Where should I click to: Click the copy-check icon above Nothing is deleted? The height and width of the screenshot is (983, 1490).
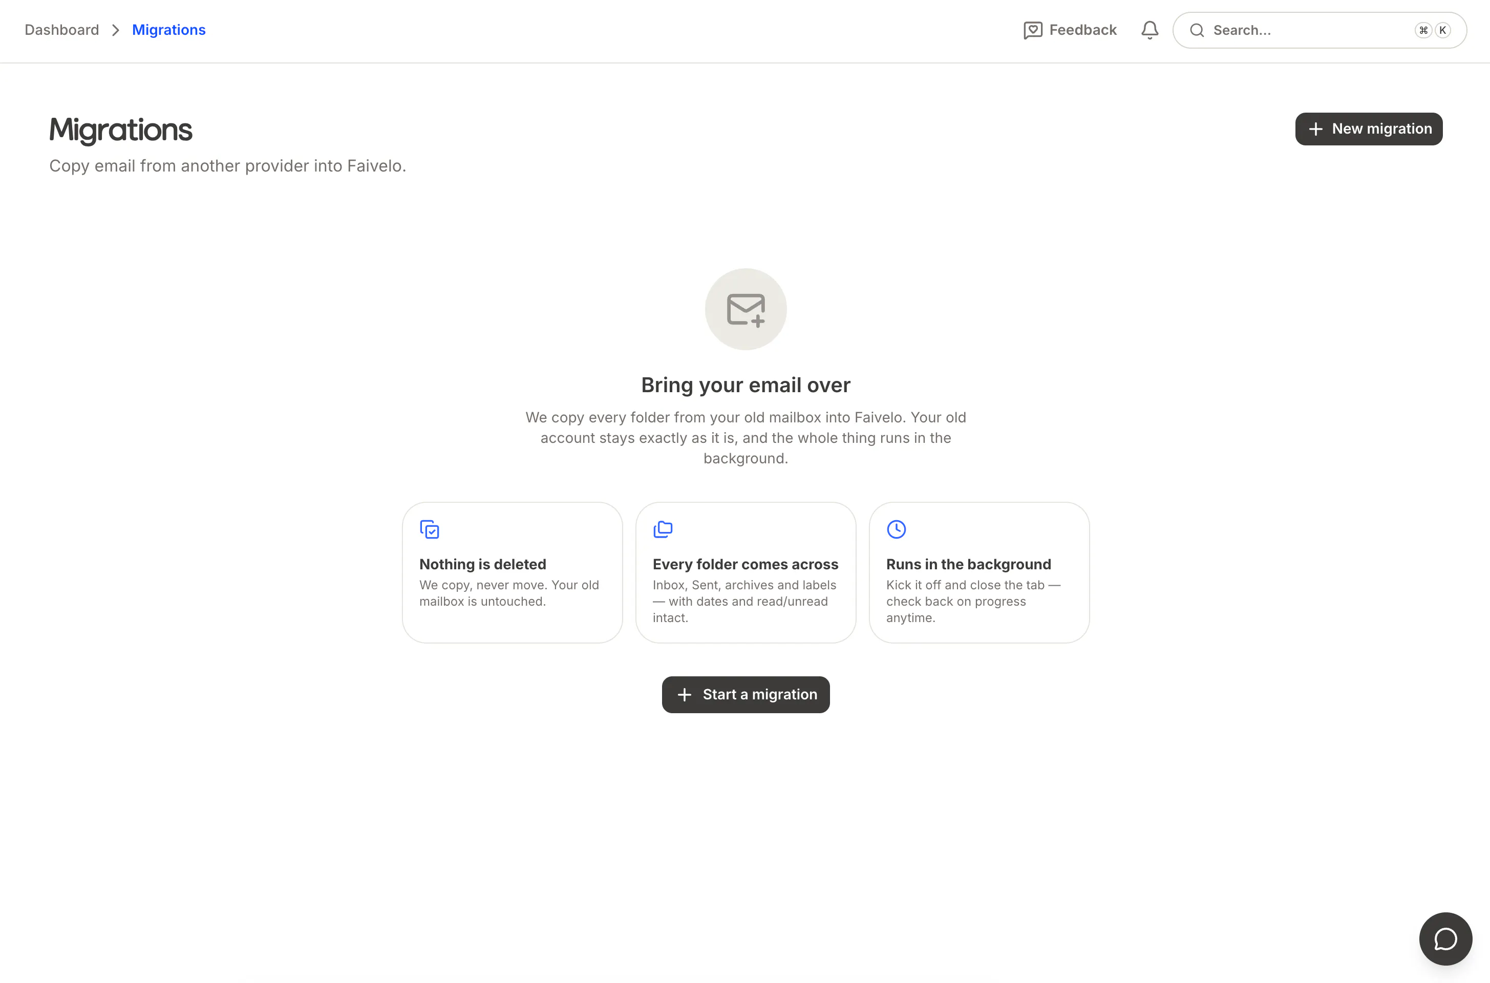(x=430, y=529)
